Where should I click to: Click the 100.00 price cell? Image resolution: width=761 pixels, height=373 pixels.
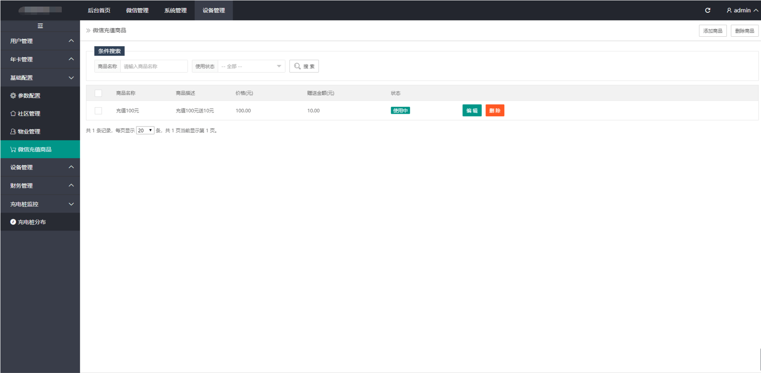click(243, 110)
